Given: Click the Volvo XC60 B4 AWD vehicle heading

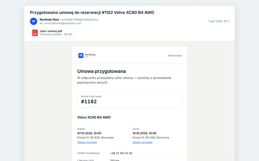Looking at the screenshot, I should [94, 117].
